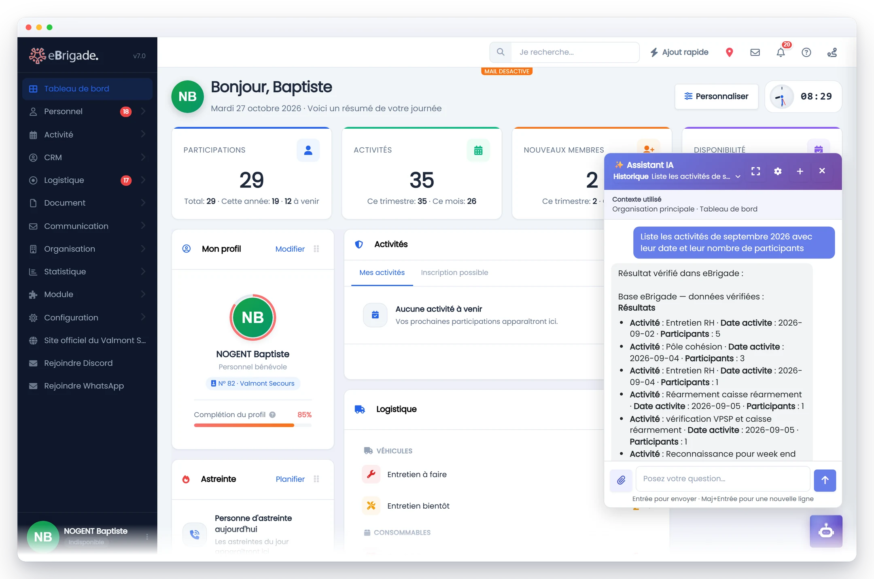Click the attachment paperclip icon
874x579 pixels.
pos(621,480)
